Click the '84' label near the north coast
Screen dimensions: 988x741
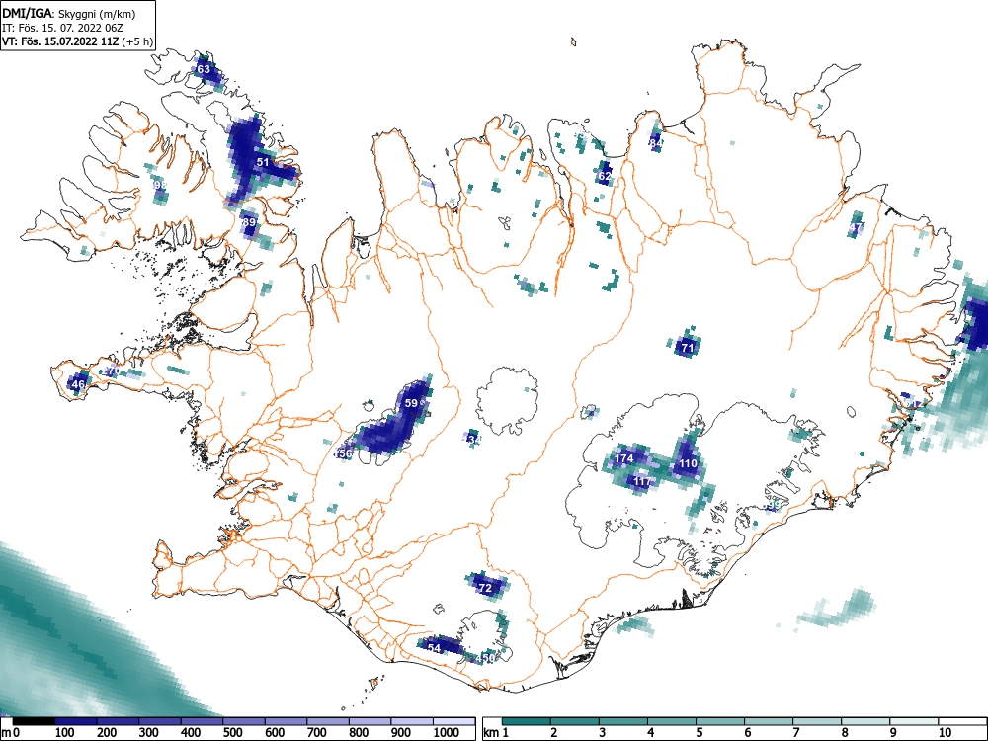655,143
